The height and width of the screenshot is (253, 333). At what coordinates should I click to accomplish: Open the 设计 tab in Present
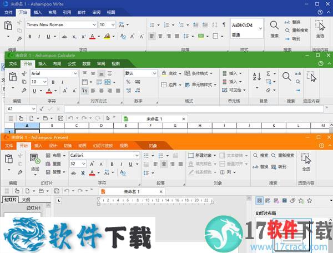(x=53, y=146)
